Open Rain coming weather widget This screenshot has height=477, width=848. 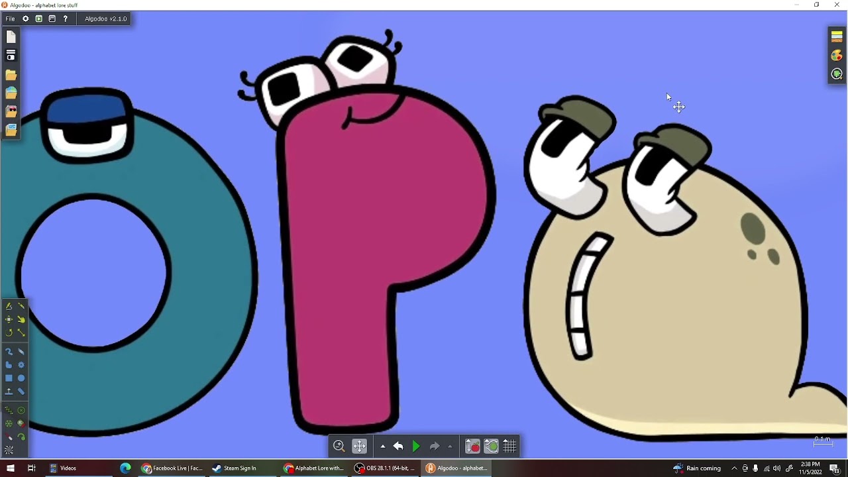[x=697, y=468]
